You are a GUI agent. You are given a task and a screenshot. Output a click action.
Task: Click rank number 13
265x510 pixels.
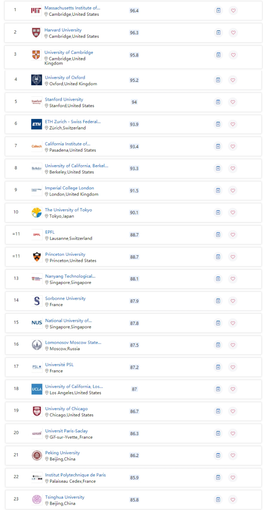pyautogui.click(x=16, y=278)
